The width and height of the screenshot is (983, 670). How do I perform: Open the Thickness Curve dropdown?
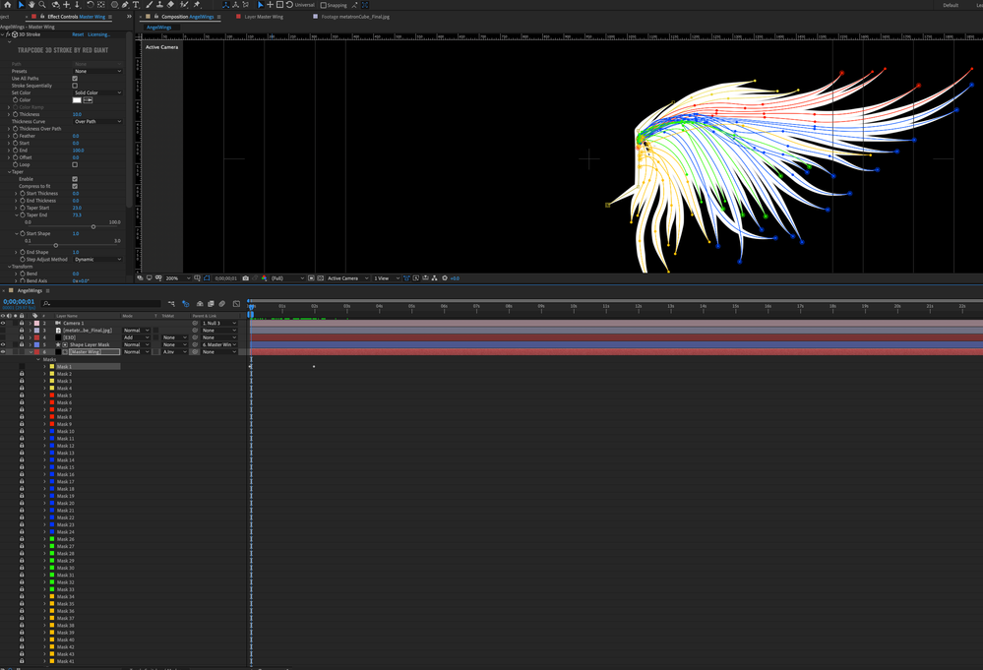pos(97,122)
